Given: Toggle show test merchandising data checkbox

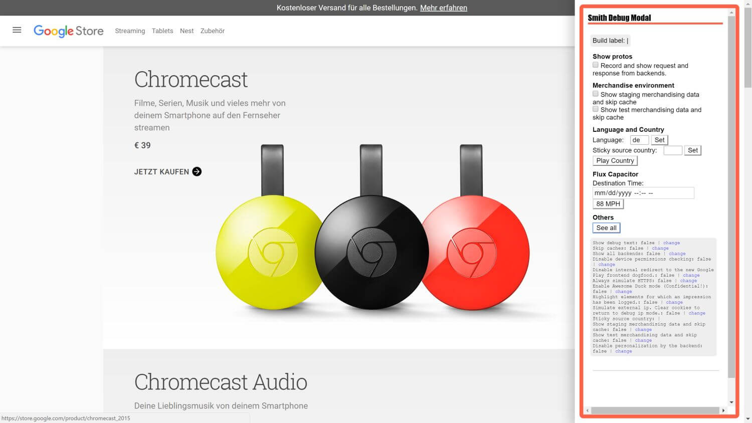Looking at the screenshot, I should tap(596, 109).
